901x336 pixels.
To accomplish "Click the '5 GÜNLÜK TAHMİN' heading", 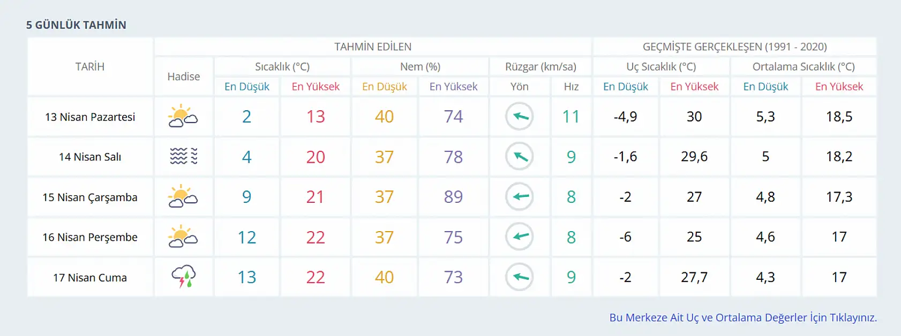I will pyautogui.click(x=76, y=25).
